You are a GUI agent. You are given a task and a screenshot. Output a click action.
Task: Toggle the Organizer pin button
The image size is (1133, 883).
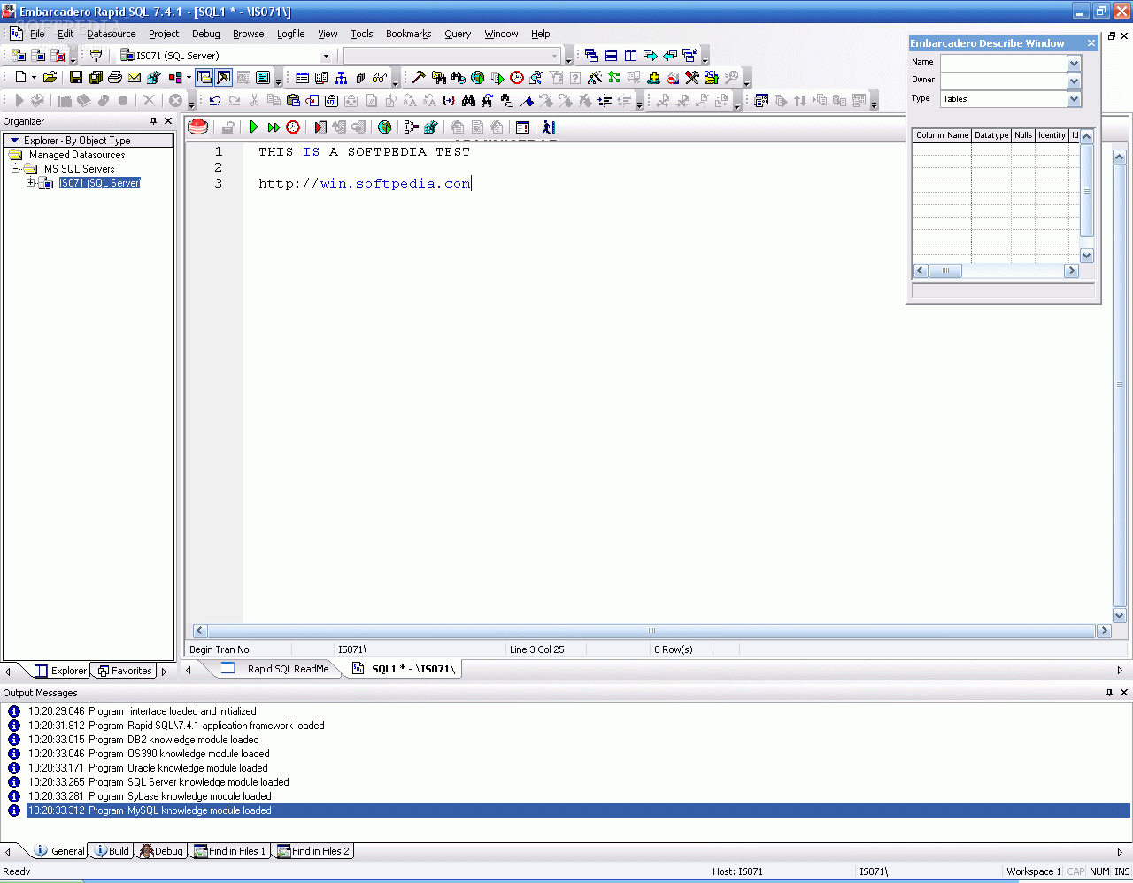pyautogui.click(x=153, y=121)
